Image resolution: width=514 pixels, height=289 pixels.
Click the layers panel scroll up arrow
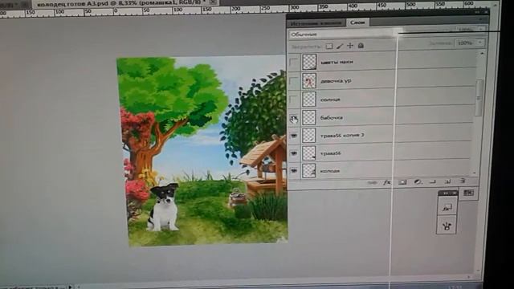482,54
